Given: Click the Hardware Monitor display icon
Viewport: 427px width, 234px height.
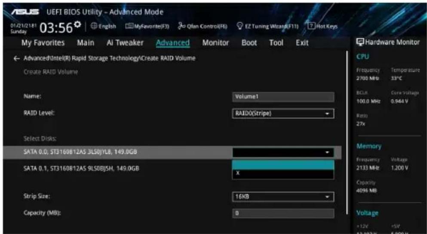Looking at the screenshot, I should click(360, 42).
